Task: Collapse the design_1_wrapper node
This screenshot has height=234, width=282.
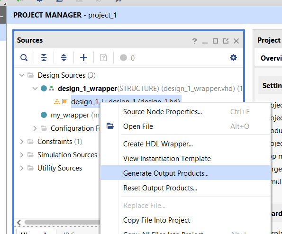Action: (35, 89)
